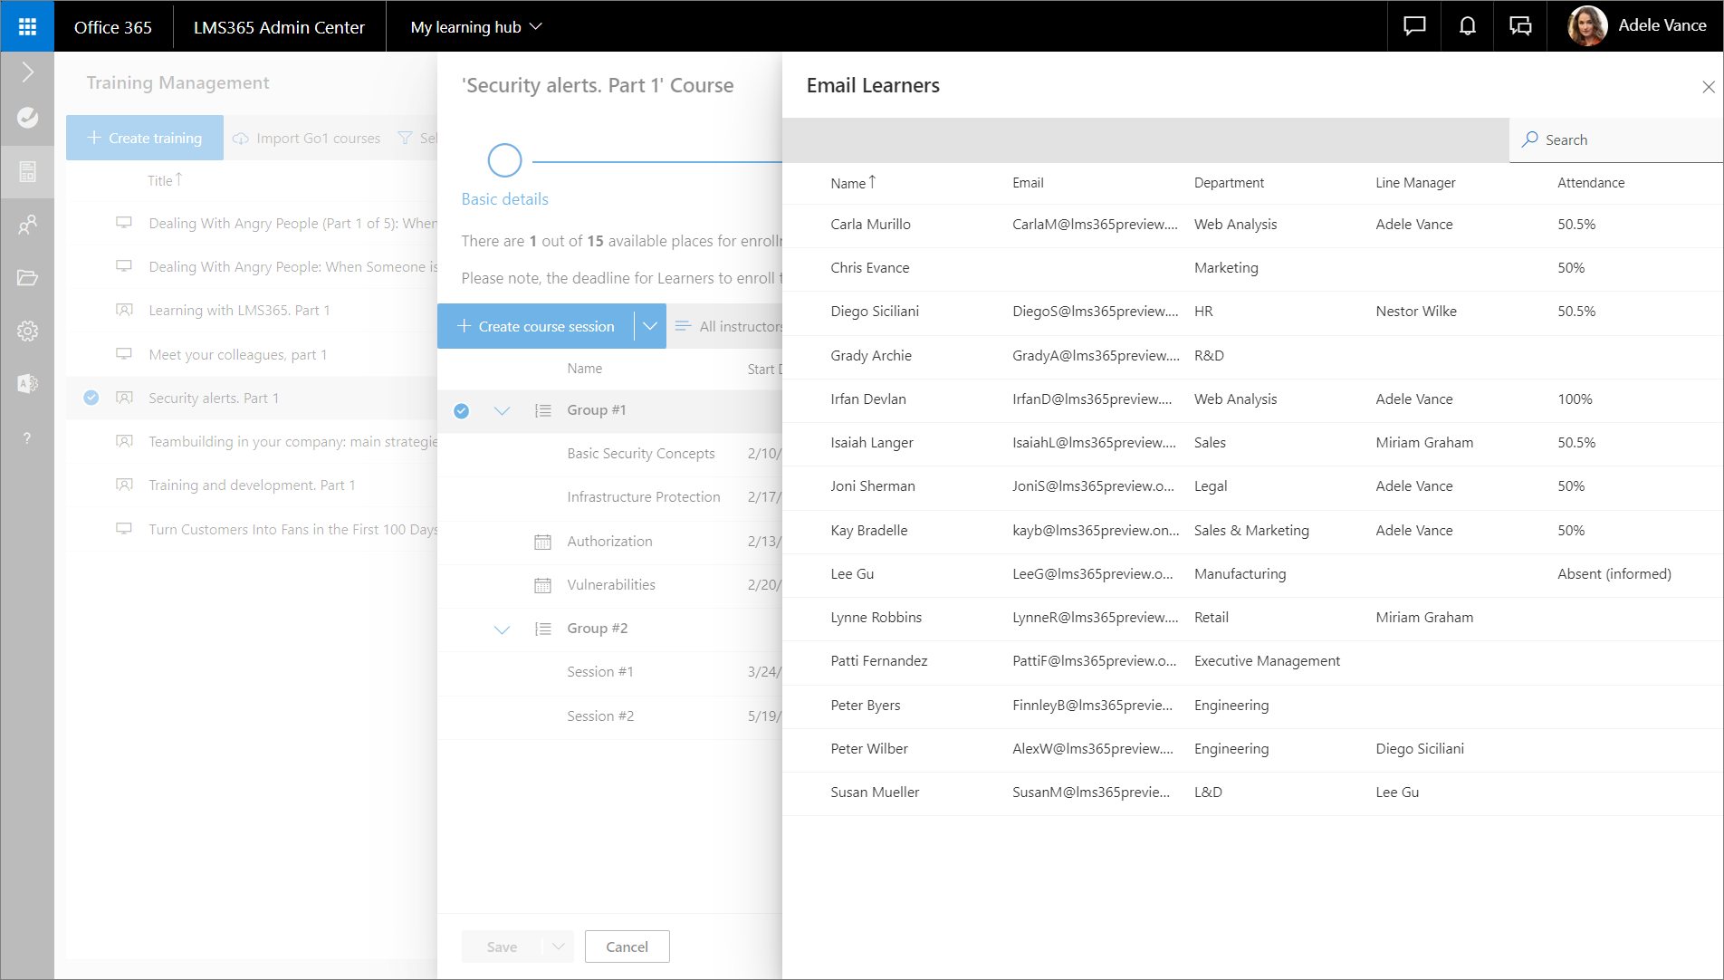Click the notifications bell icon

(x=1467, y=26)
